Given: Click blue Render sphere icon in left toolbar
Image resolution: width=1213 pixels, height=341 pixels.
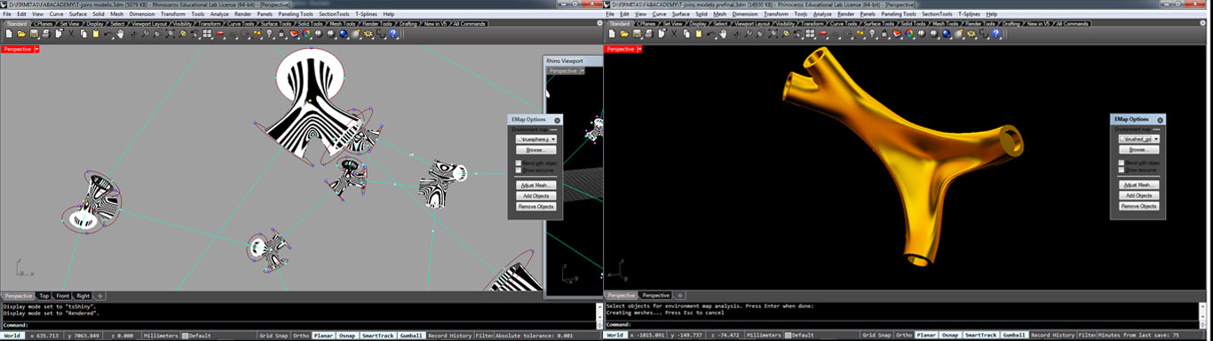Looking at the screenshot, I should click(x=344, y=33).
